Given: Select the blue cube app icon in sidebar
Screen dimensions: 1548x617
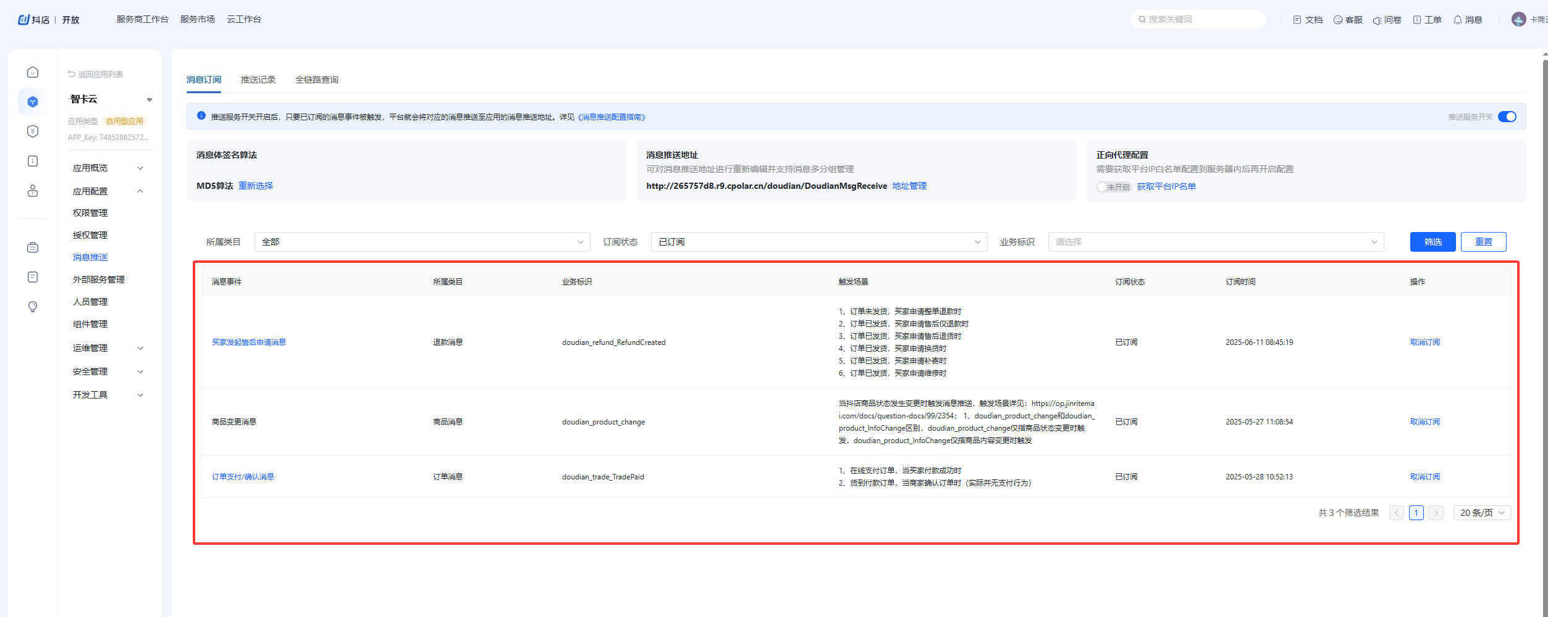Looking at the screenshot, I should click(x=33, y=102).
